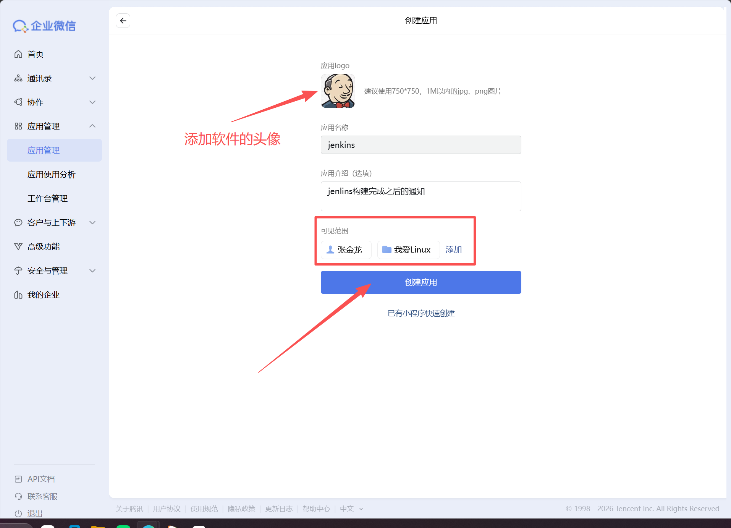
Task: Click the 应用logo field label
Action: [x=335, y=66]
